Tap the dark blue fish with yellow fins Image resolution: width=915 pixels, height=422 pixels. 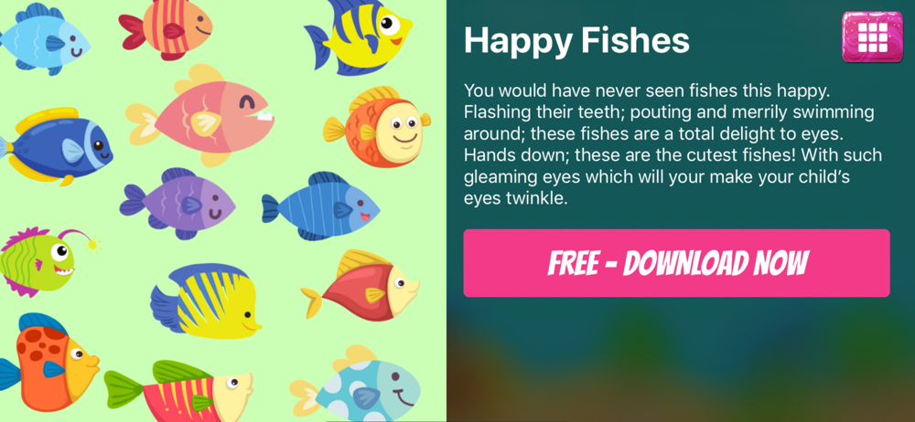(56, 146)
